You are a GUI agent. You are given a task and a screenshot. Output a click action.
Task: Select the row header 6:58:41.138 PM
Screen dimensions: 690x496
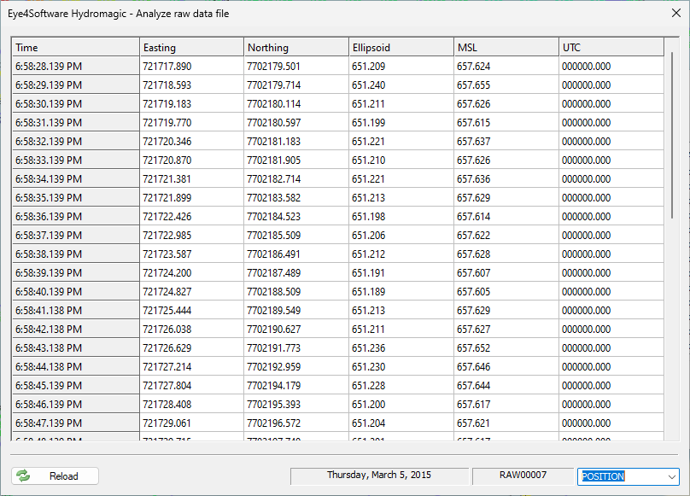pos(76,310)
